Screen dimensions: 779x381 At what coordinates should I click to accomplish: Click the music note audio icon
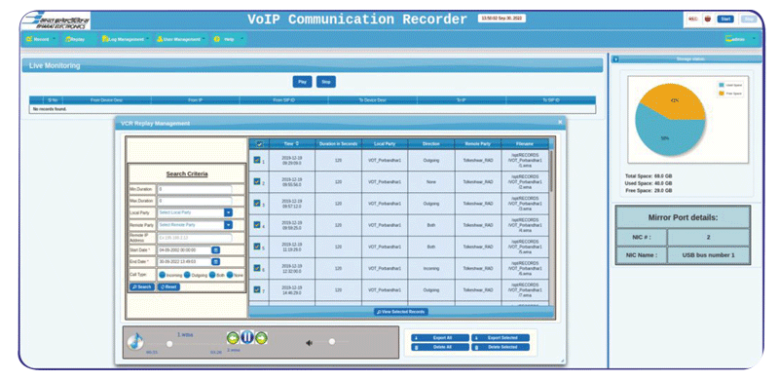coord(135,341)
